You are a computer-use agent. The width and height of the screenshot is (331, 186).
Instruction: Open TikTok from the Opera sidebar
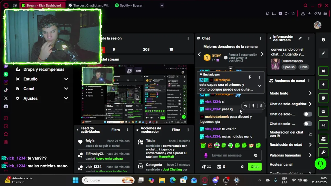tap(6, 90)
